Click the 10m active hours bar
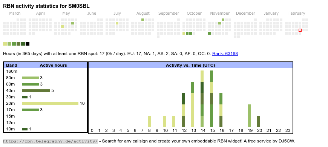Image resolution: width=328 pixels, height=147 pixels. click(25, 129)
